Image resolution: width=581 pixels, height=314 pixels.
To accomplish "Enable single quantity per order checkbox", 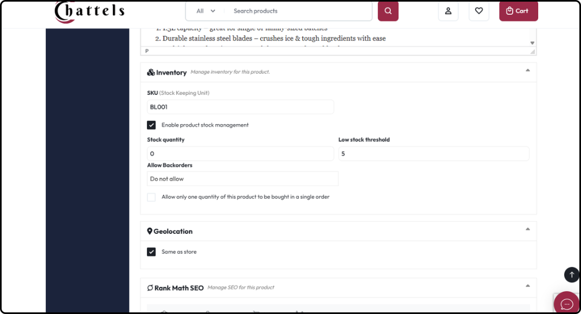I will [151, 197].
